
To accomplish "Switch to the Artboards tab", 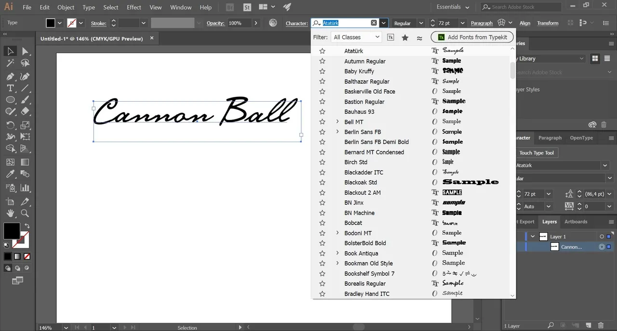I will coord(576,222).
